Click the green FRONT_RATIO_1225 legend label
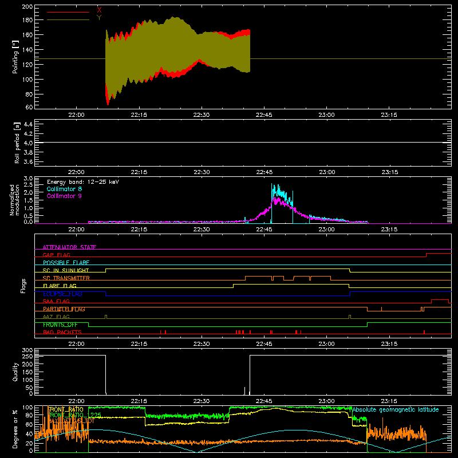 coord(75,415)
